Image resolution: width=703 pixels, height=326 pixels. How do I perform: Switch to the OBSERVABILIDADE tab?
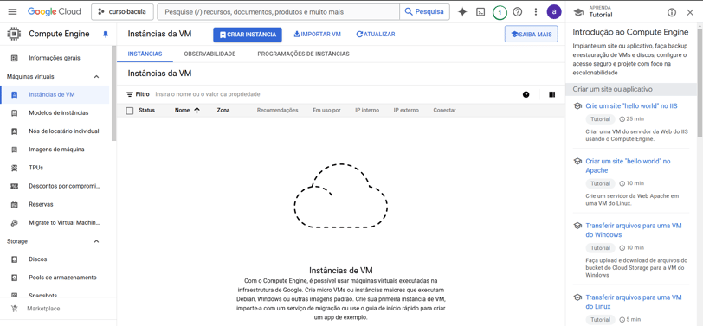[210, 54]
